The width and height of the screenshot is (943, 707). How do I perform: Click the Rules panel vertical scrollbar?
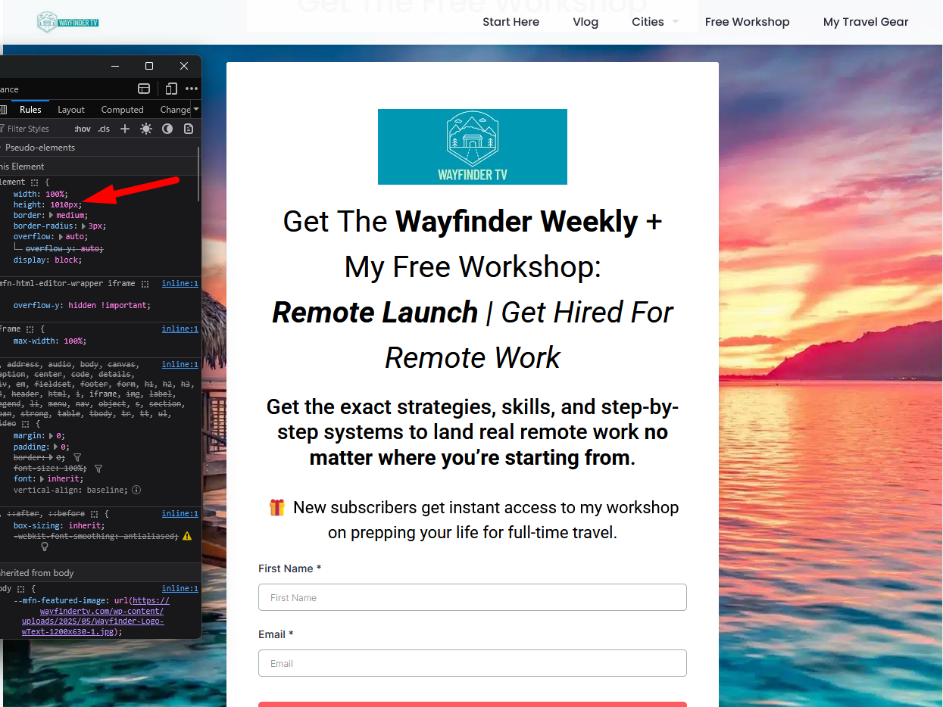(x=199, y=174)
